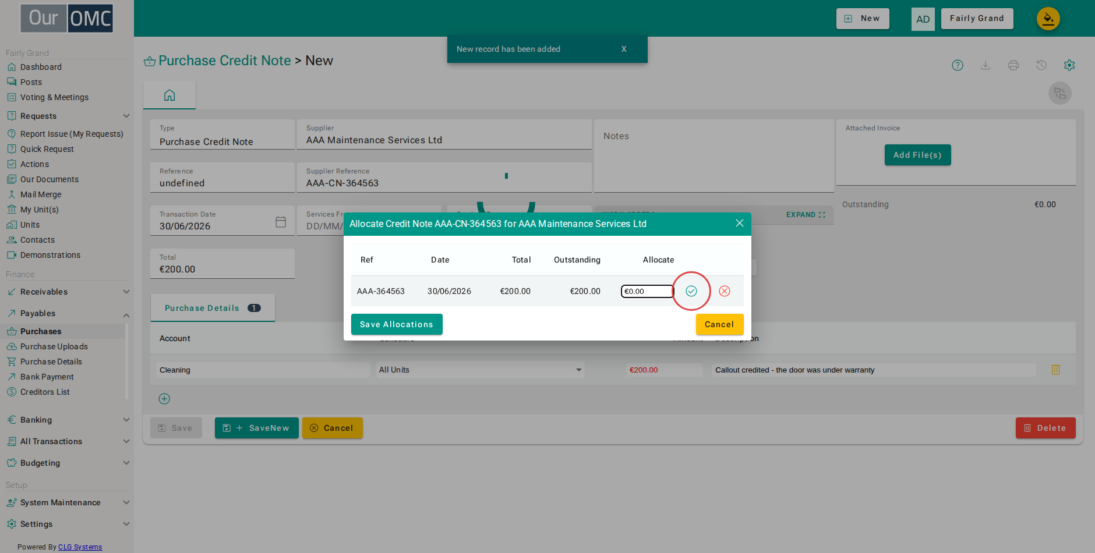Add a new purchase detail row

(164, 399)
